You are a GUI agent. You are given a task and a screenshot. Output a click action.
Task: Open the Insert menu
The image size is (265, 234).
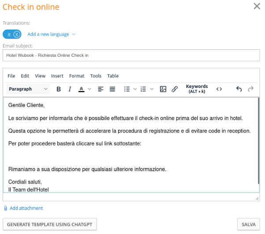57,76
